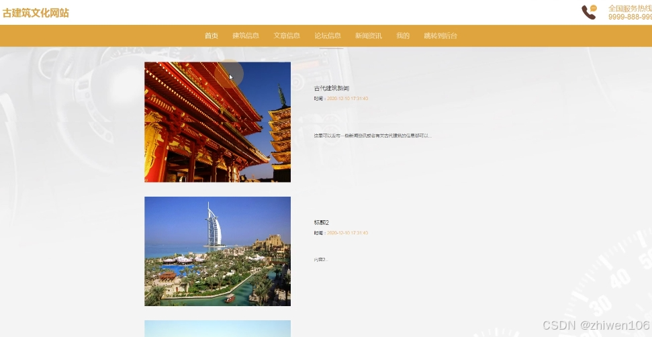Screen dimensions: 652x337
Task: Click the 古代建筑新闻 timestamp 2020-12-10 17:31:43
Action: tap(347, 99)
